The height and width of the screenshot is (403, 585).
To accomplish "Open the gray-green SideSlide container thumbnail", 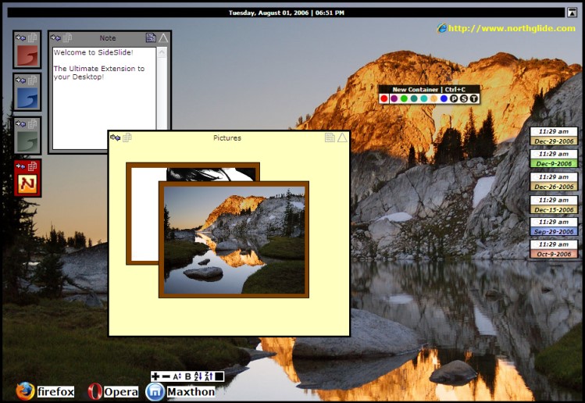I will pos(27,142).
